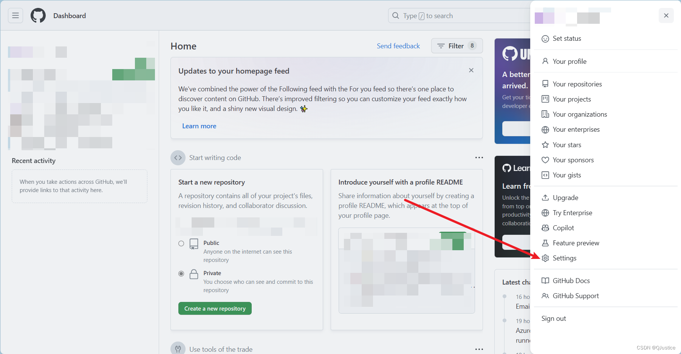Select Sign out from the account menu
The height and width of the screenshot is (354, 681).
tap(554, 318)
